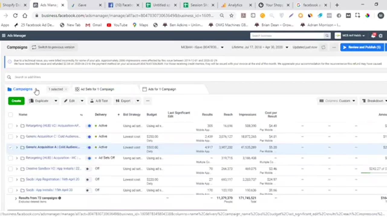Open the Columns: Custom dropdown
Image resolution: width=387 pixels, height=217 pixels.
[337, 101]
